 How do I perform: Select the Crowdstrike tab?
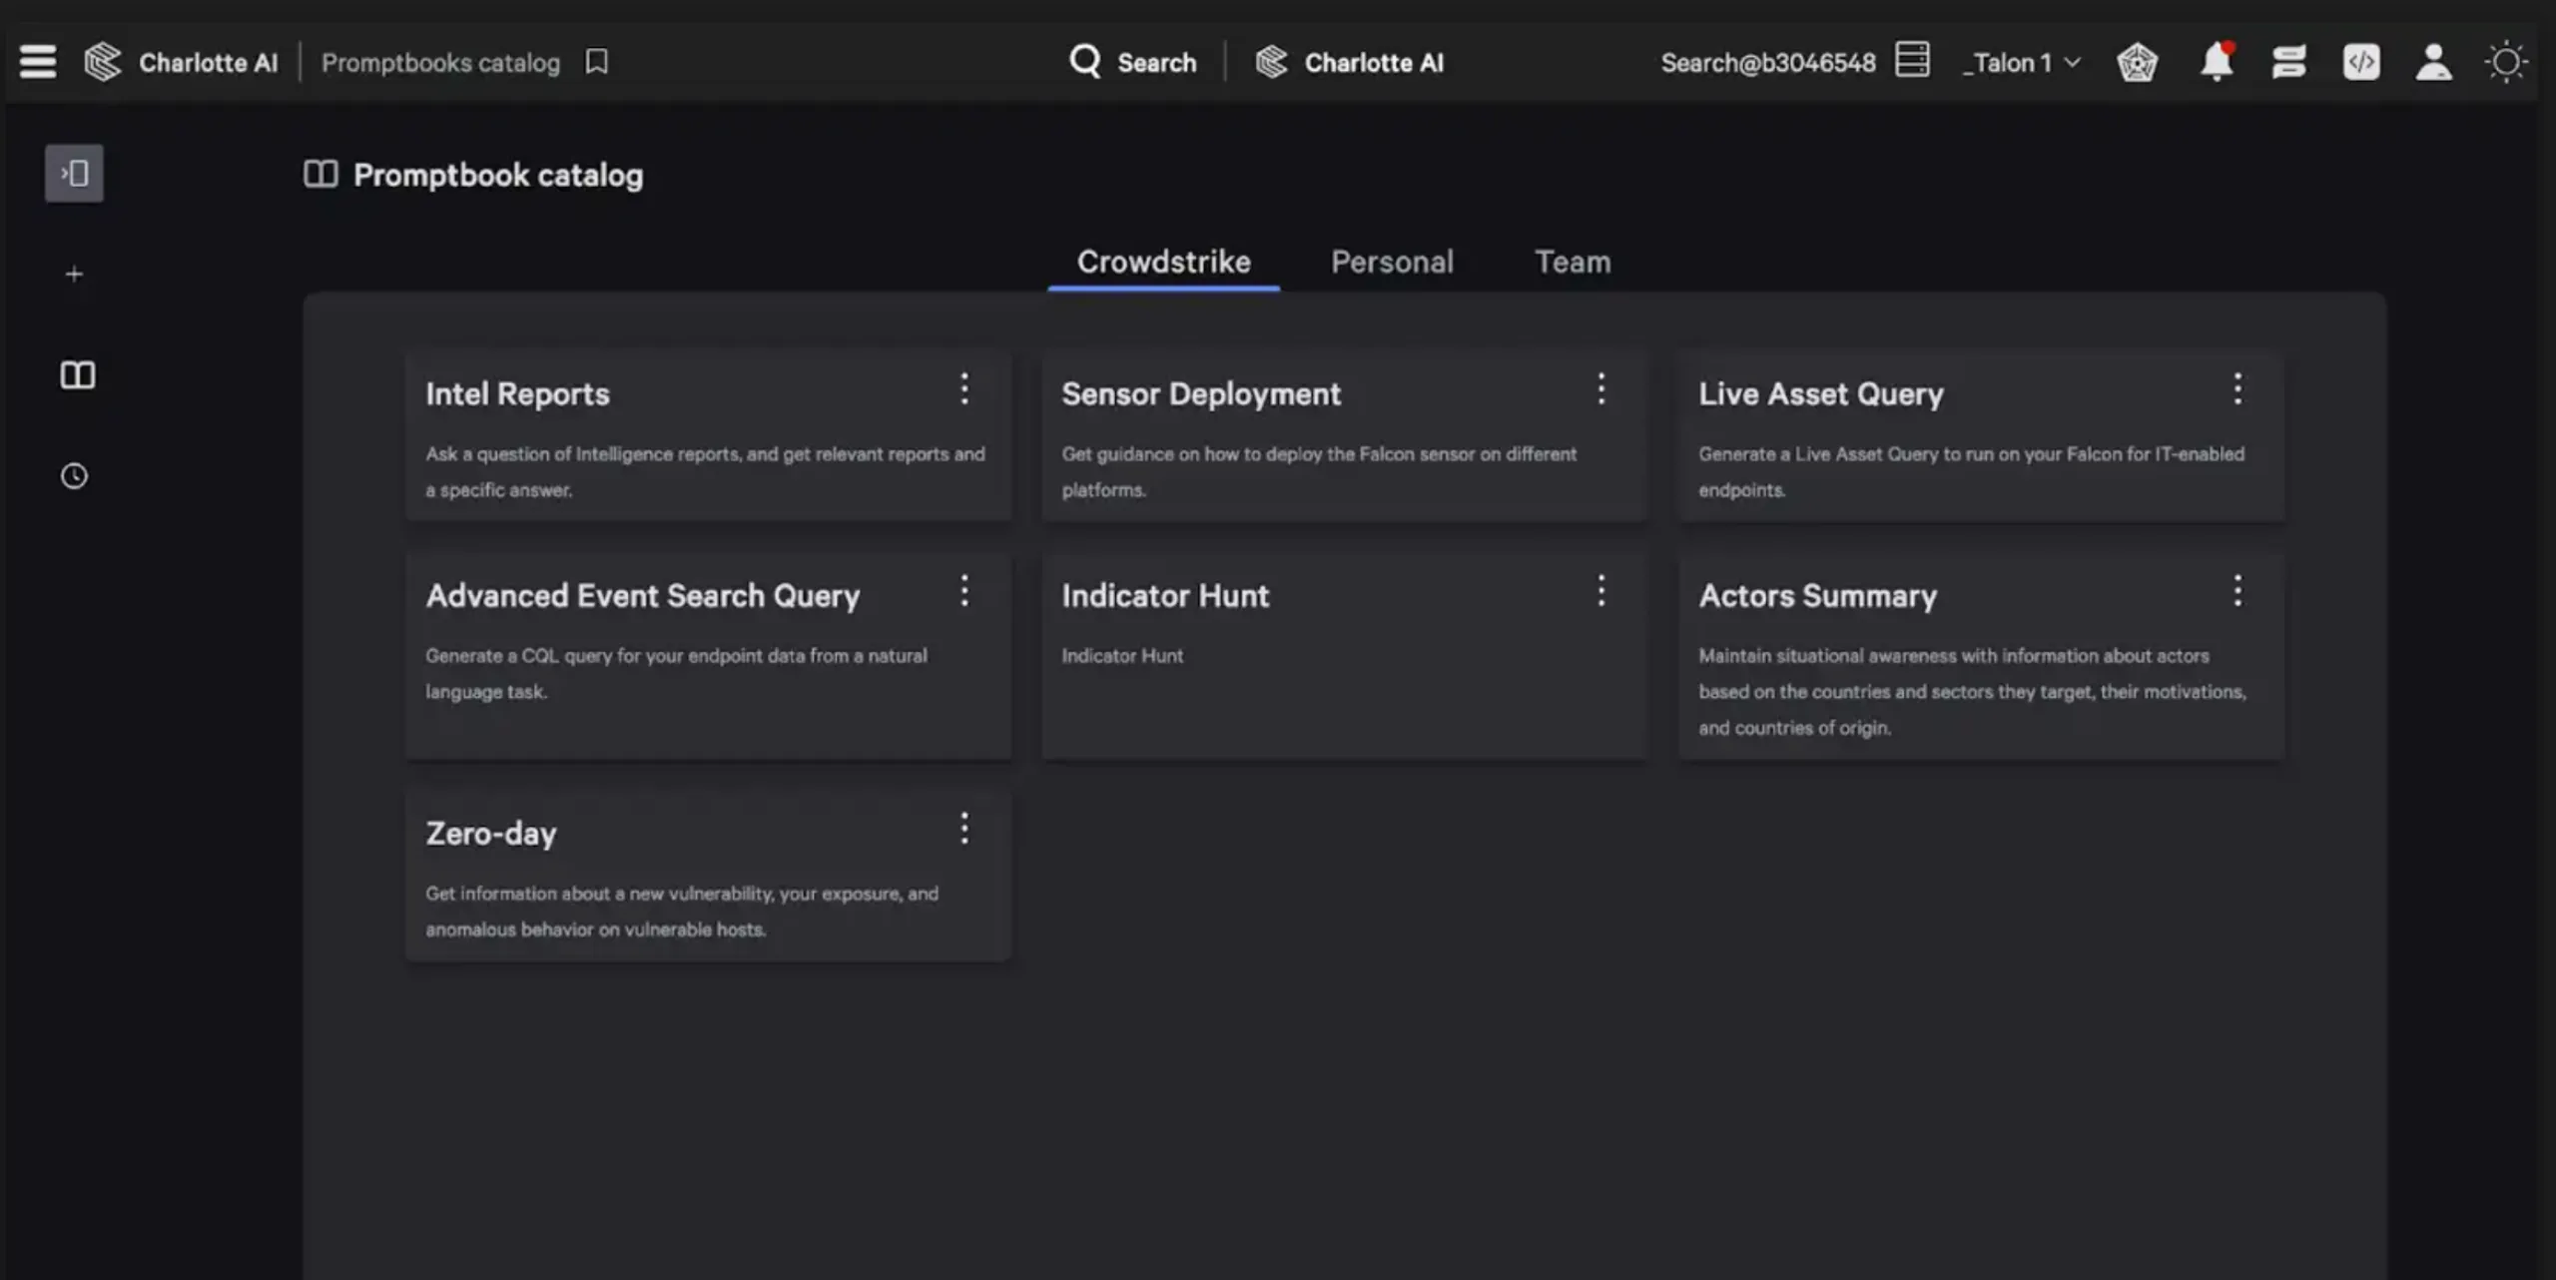1163,262
